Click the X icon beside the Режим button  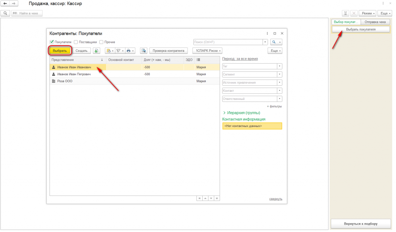tap(354, 14)
